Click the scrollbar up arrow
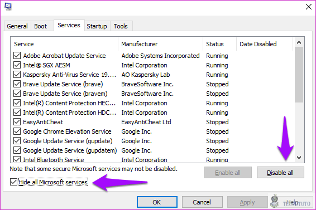 tap(299, 42)
